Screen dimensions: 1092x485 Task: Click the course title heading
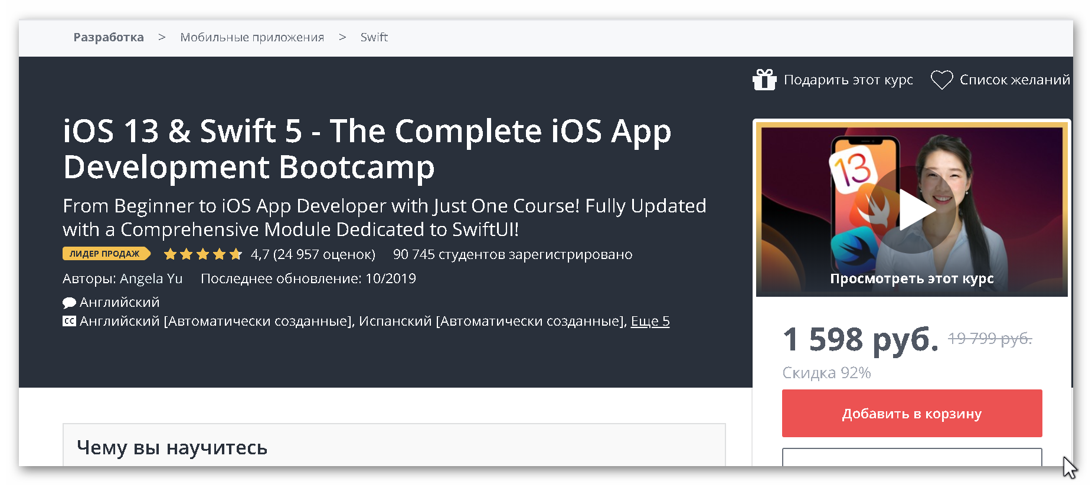pyautogui.click(x=367, y=149)
